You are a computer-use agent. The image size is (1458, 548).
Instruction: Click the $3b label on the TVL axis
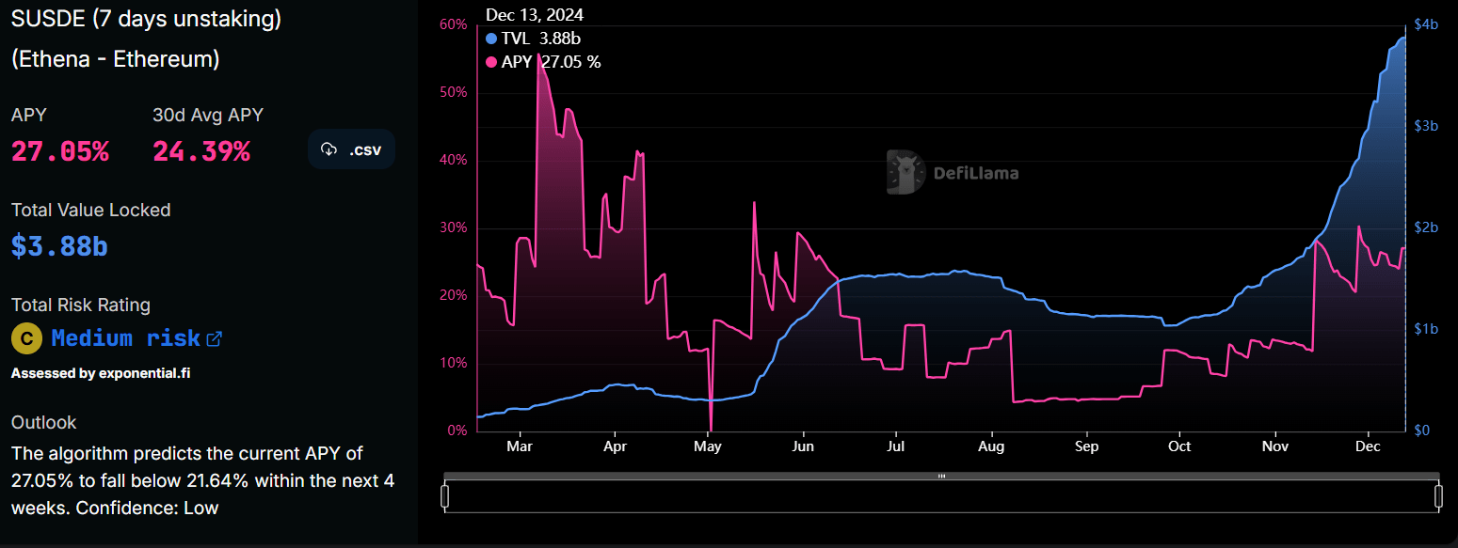[1427, 126]
